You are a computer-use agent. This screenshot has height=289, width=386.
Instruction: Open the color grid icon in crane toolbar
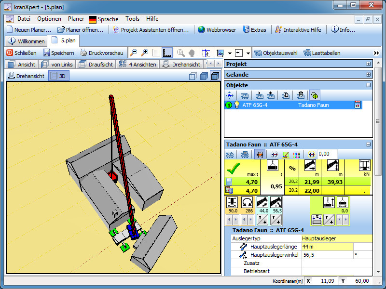[297, 154]
